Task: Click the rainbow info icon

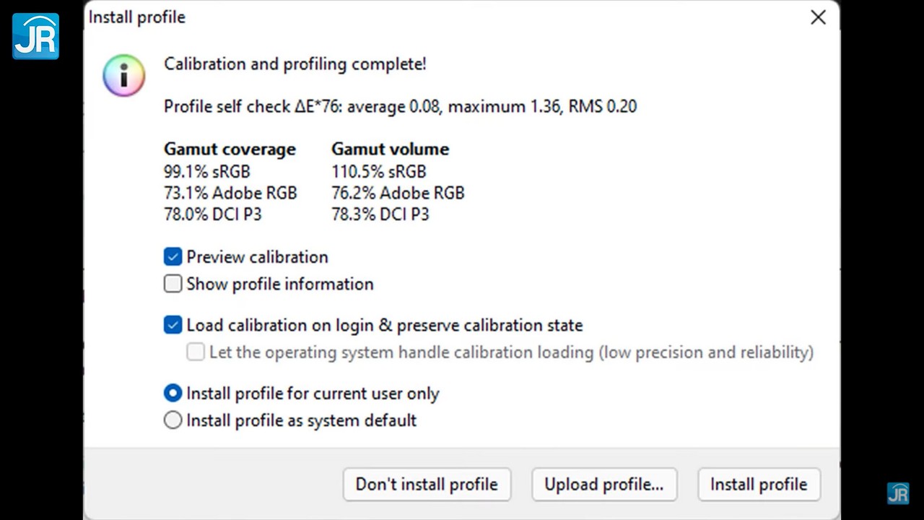Action: click(x=123, y=75)
